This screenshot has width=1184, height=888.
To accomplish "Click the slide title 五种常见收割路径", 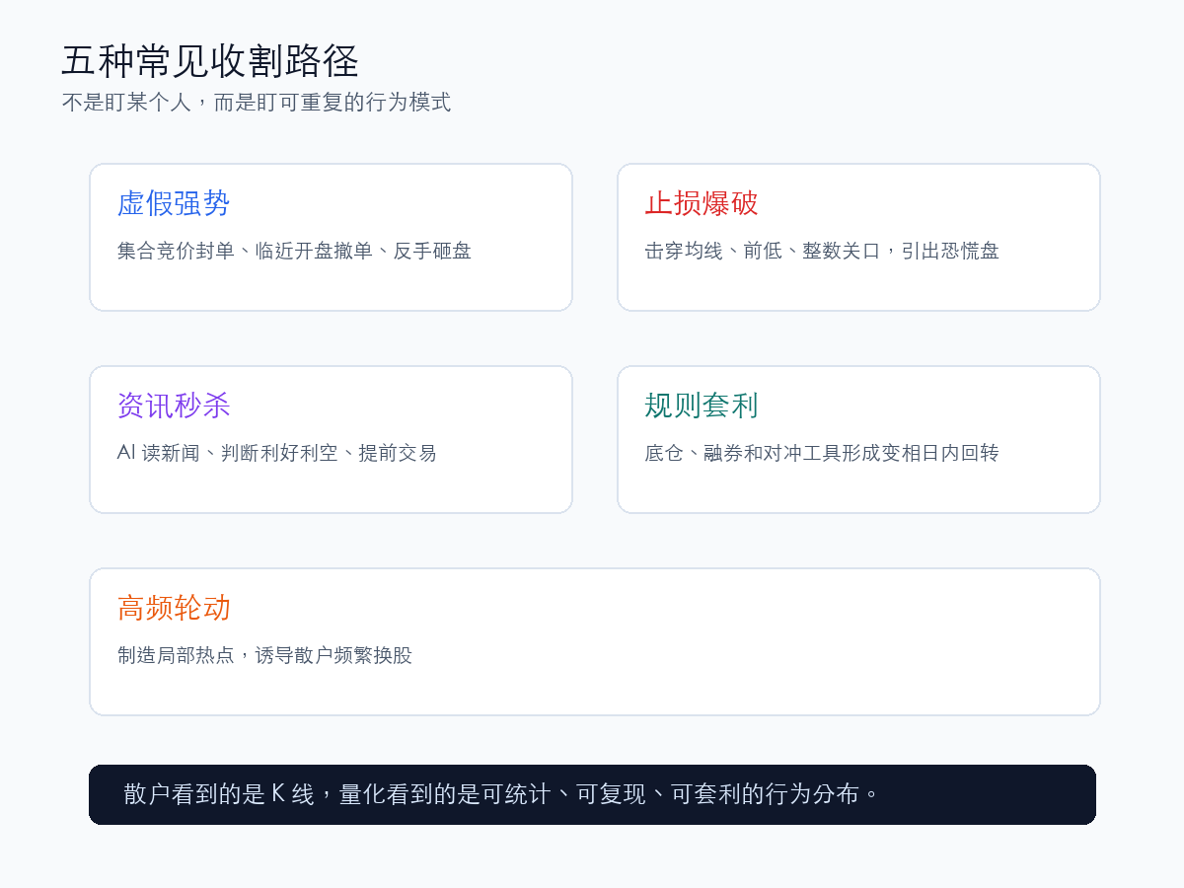I will 210,61.
